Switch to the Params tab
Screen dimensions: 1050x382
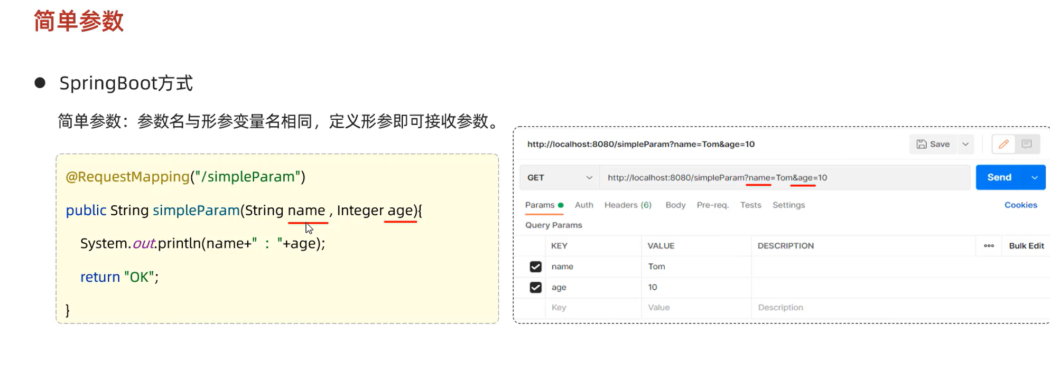click(544, 205)
